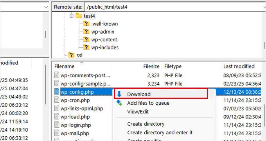This screenshot has width=266, height=141.
Task: Select the wp-load.php file
Action: [75, 117]
